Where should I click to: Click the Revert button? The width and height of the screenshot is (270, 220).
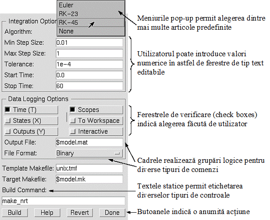coord(80,213)
